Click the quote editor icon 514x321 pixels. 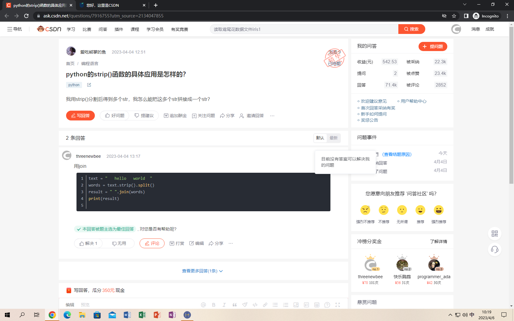(235, 305)
